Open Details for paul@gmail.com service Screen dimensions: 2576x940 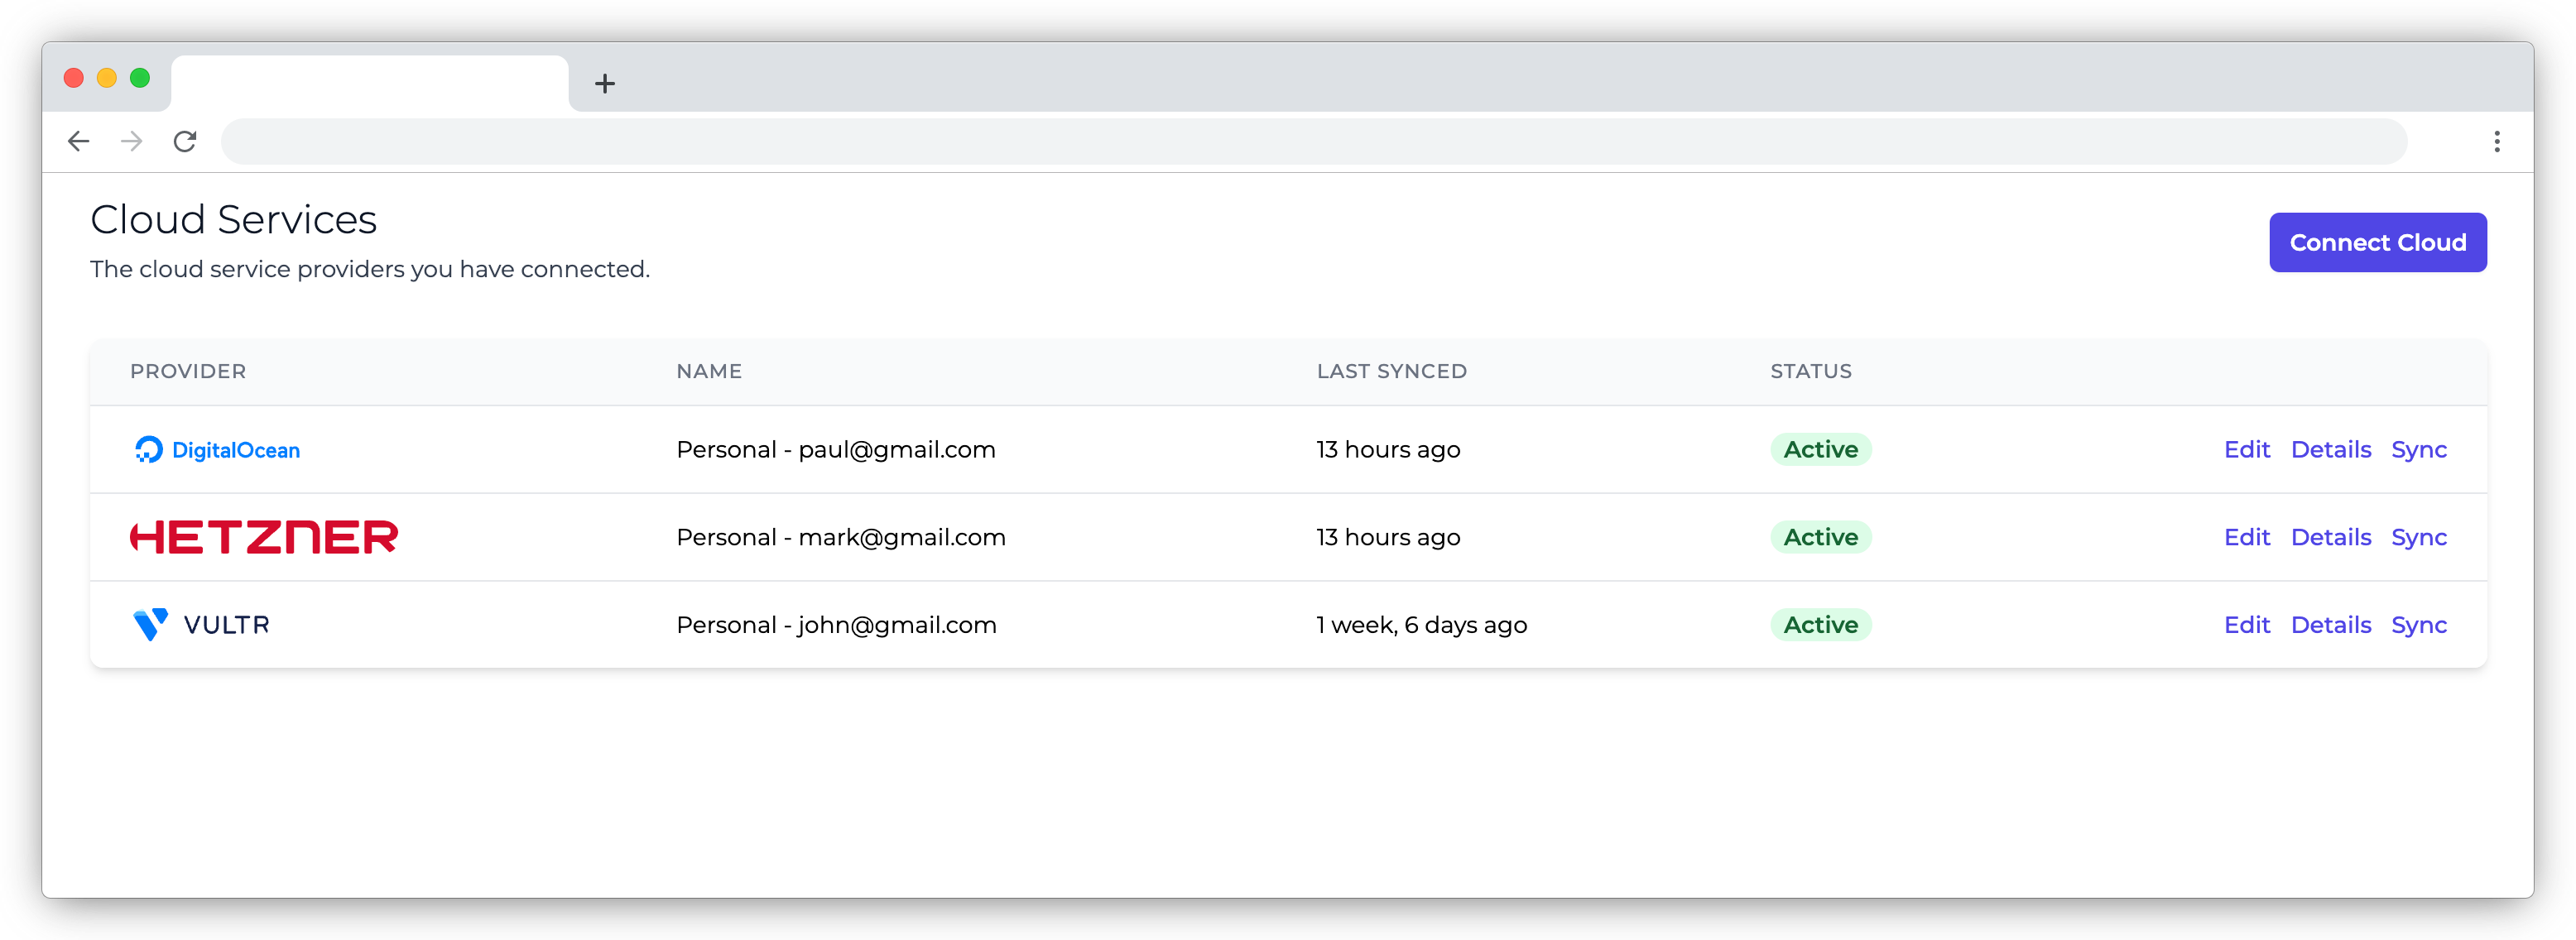2330,450
